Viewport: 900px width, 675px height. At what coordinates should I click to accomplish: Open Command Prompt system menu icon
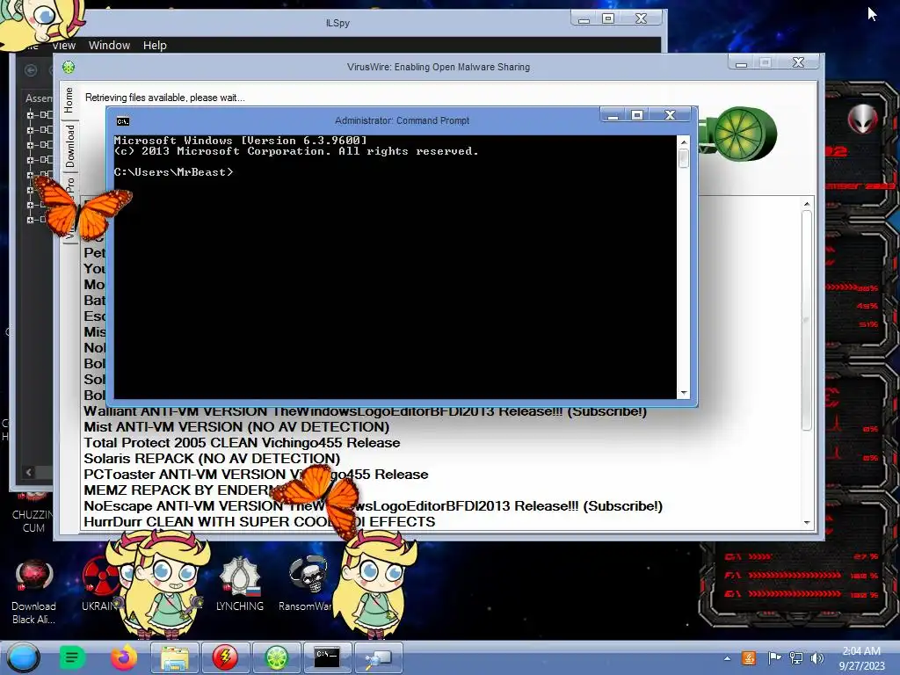123,121
